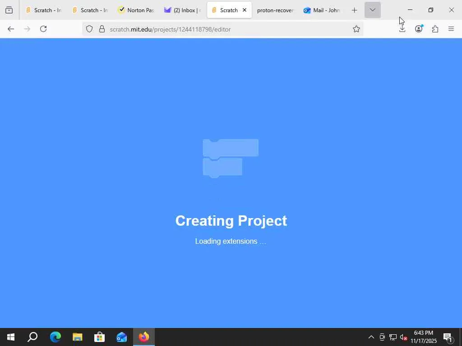Image resolution: width=462 pixels, height=346 pixels.
Task: Switch to the second Scratch tab
Action: (90, 10)
